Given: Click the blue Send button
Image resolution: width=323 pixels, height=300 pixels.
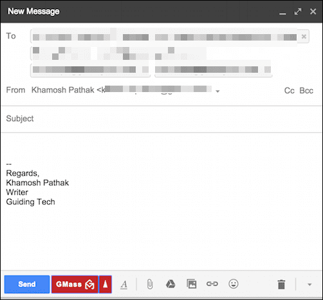Looking at the screenshot, I should pos(27,285).
